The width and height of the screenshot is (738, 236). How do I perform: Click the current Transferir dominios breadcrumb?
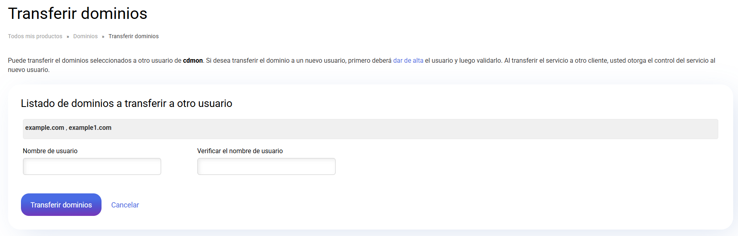133,36
